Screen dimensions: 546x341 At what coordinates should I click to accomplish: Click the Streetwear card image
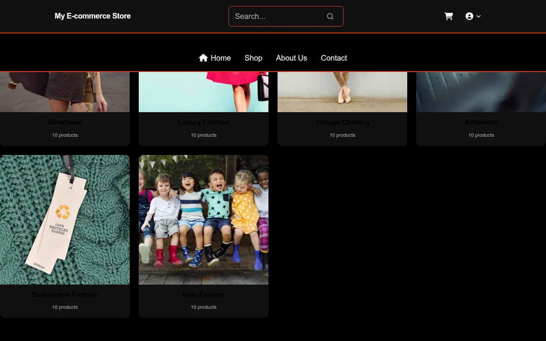(x=65, y=92)
